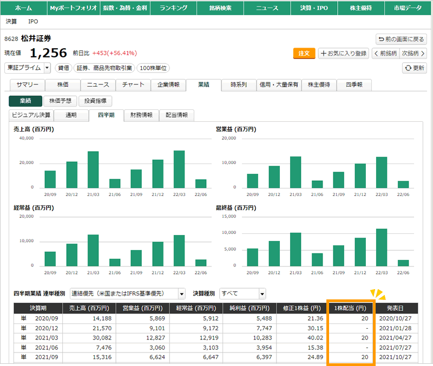Switch to the 株主優待 stock tab
Image resolution: width=433 pixels, height=366 pixels.
tap(319, 85)
